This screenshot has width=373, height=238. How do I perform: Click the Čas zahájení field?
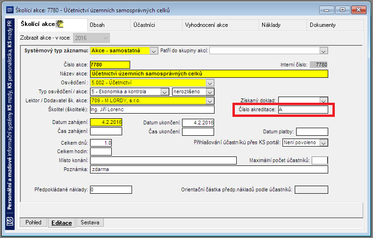(x=106, y=131)
